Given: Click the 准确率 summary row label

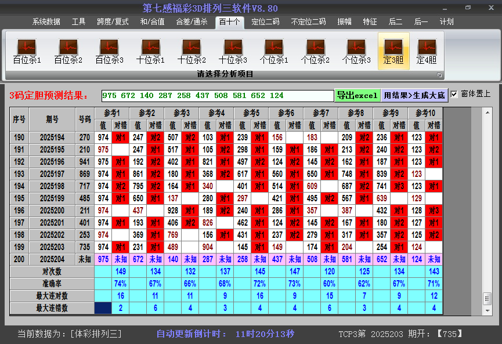Looking at the screenshot, I should 52,284.
